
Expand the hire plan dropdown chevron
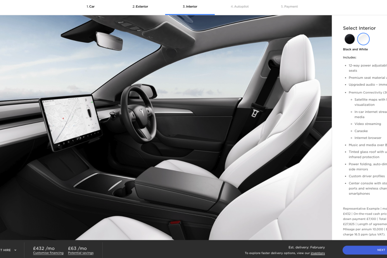point(15,250)
